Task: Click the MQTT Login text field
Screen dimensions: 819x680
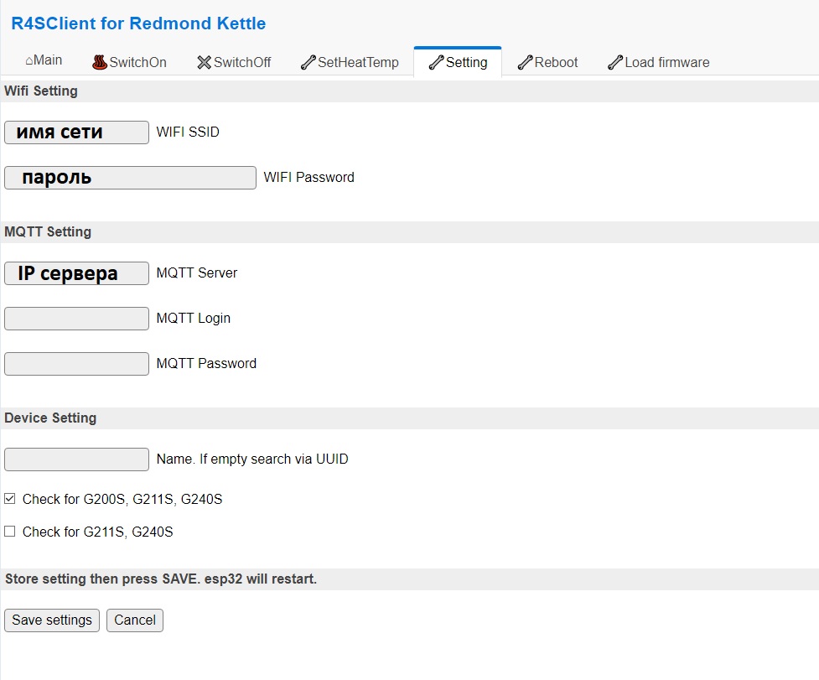Action: click(x=76, y=319)
